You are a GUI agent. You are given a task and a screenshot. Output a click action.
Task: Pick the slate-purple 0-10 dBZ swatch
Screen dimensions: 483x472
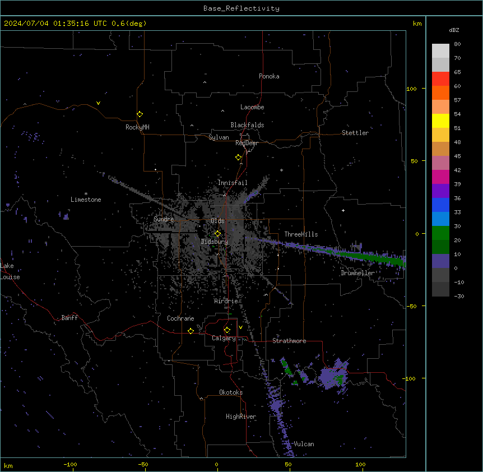tap(440, 261)
